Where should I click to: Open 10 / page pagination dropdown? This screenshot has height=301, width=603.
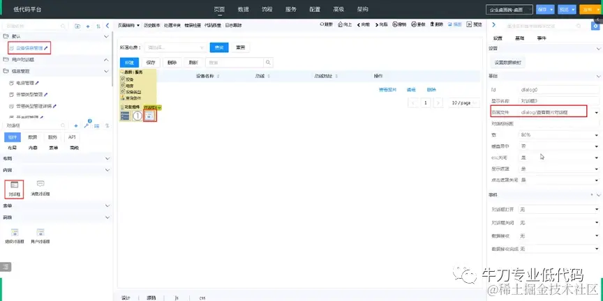click(464, 103)
